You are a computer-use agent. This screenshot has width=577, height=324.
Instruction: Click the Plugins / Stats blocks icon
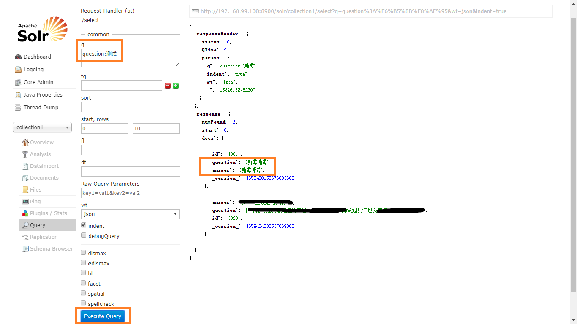pyautogui.click(x=25, y=213)
